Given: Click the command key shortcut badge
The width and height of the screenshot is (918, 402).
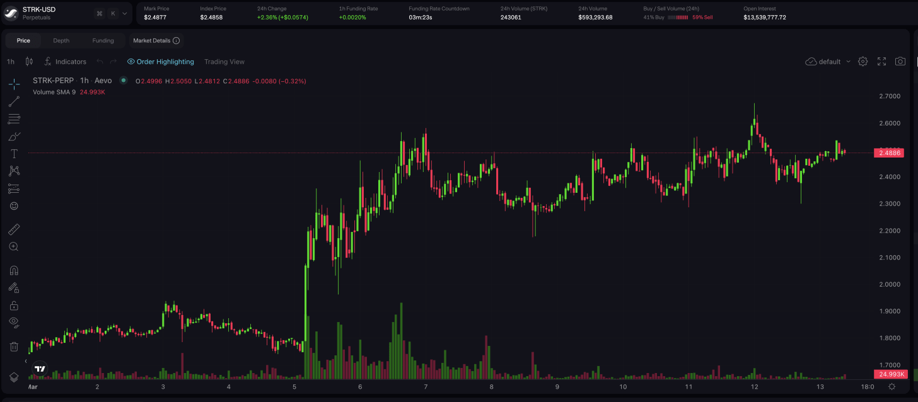Looking at the screenshot, I should (100, 13).
